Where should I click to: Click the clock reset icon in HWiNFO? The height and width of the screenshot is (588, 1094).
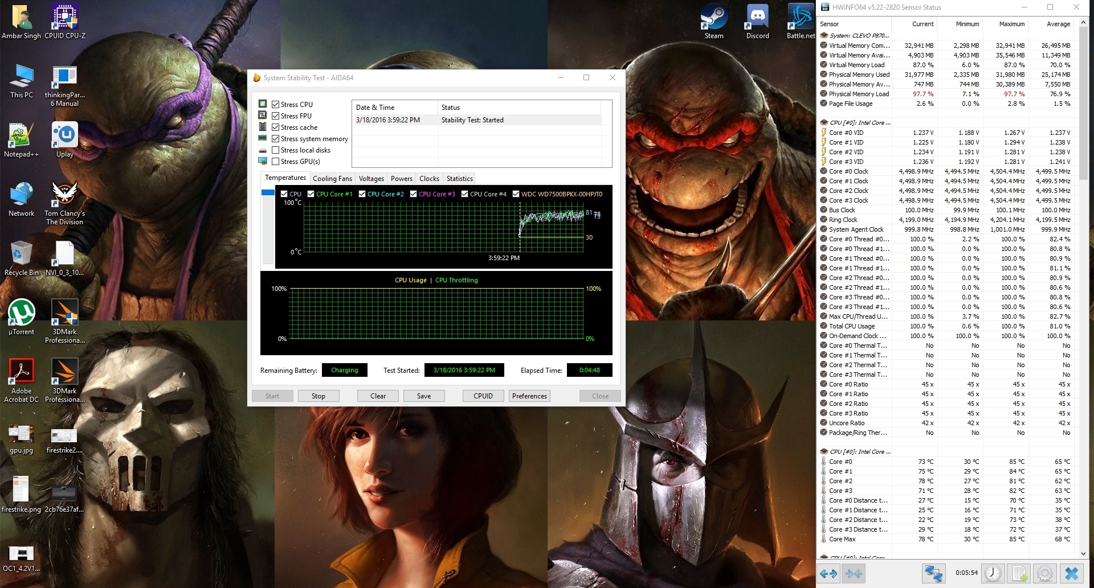pyautogui.click(x=993, y=573)
